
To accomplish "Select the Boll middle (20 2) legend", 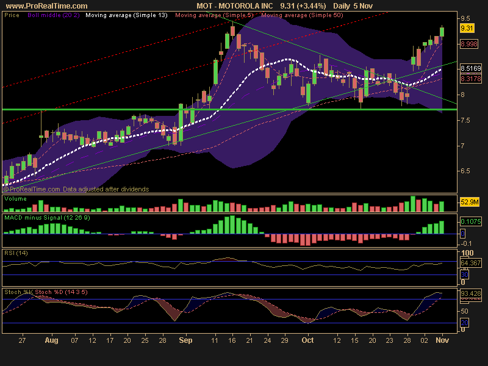I will tap(54, 15).
